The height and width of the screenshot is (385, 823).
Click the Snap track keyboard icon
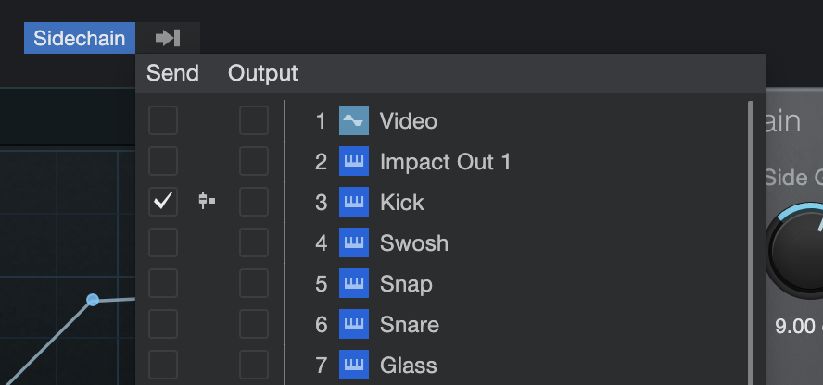pos(354,283)
